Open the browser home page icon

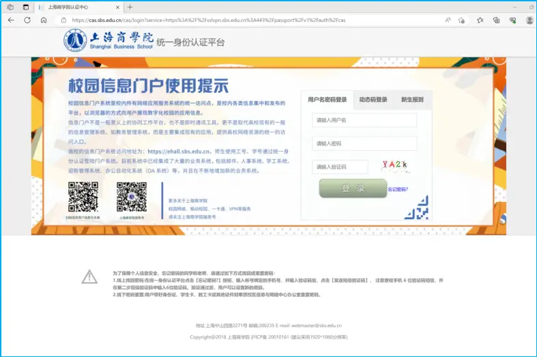point(44,20)
